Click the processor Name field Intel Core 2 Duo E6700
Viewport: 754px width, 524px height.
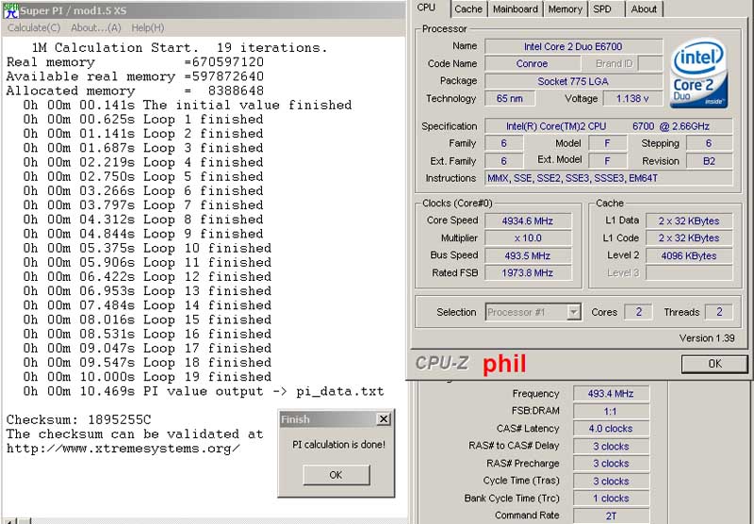572,46
